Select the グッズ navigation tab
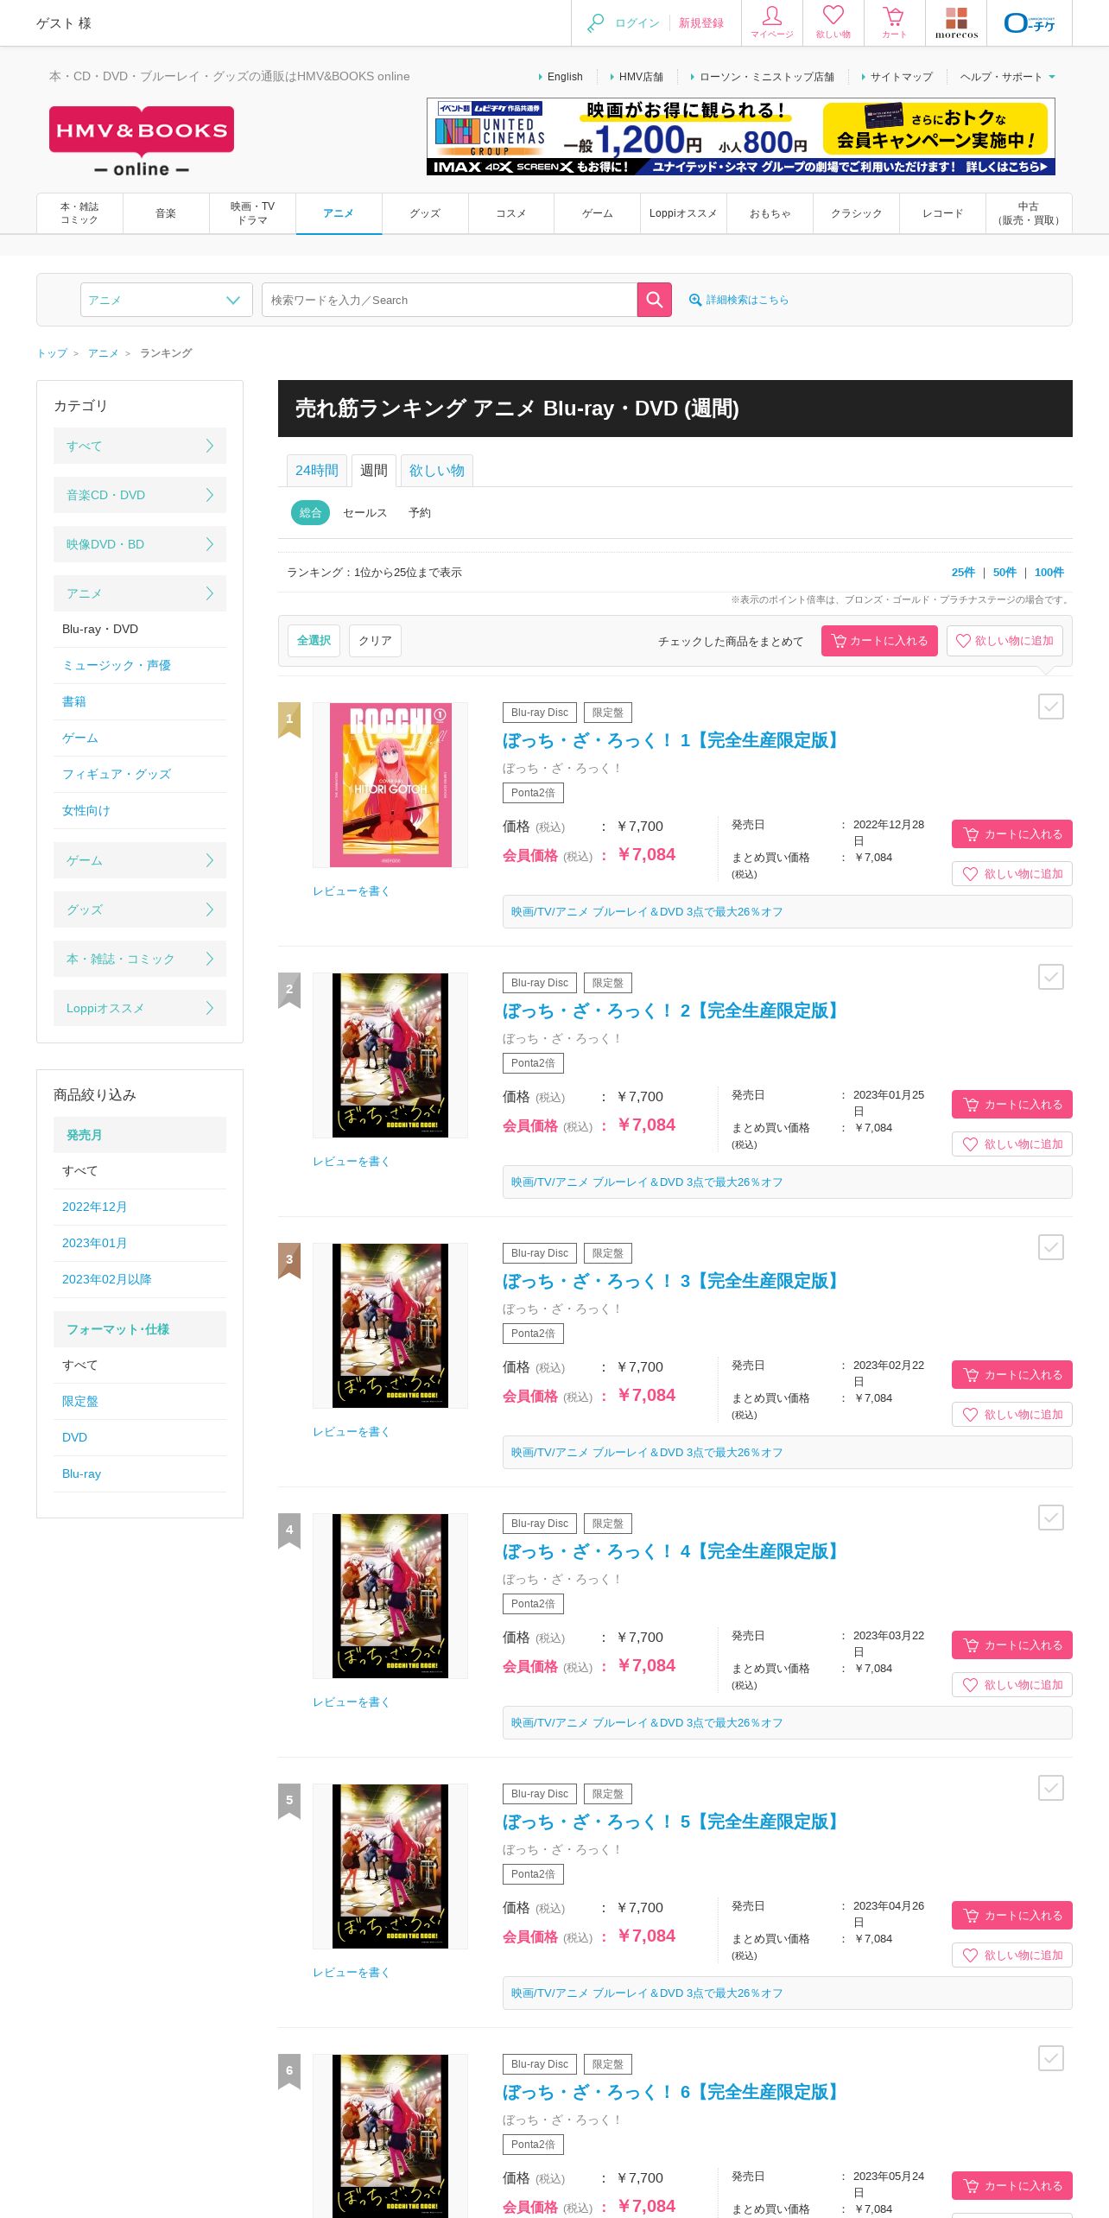Image resolution: width=1109 pixels, height=2218 pixels. [425, 213]
